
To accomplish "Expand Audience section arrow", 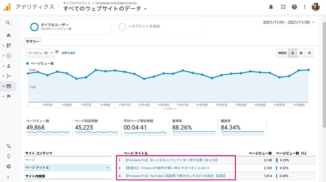I will 4,66.
